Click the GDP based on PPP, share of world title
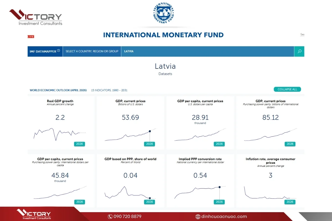The height and width of the screenshot is (221, 332). click(130, 159)
